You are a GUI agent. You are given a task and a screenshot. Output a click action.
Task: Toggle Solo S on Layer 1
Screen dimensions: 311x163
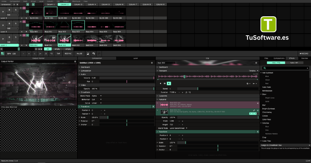tap(16, 37)
